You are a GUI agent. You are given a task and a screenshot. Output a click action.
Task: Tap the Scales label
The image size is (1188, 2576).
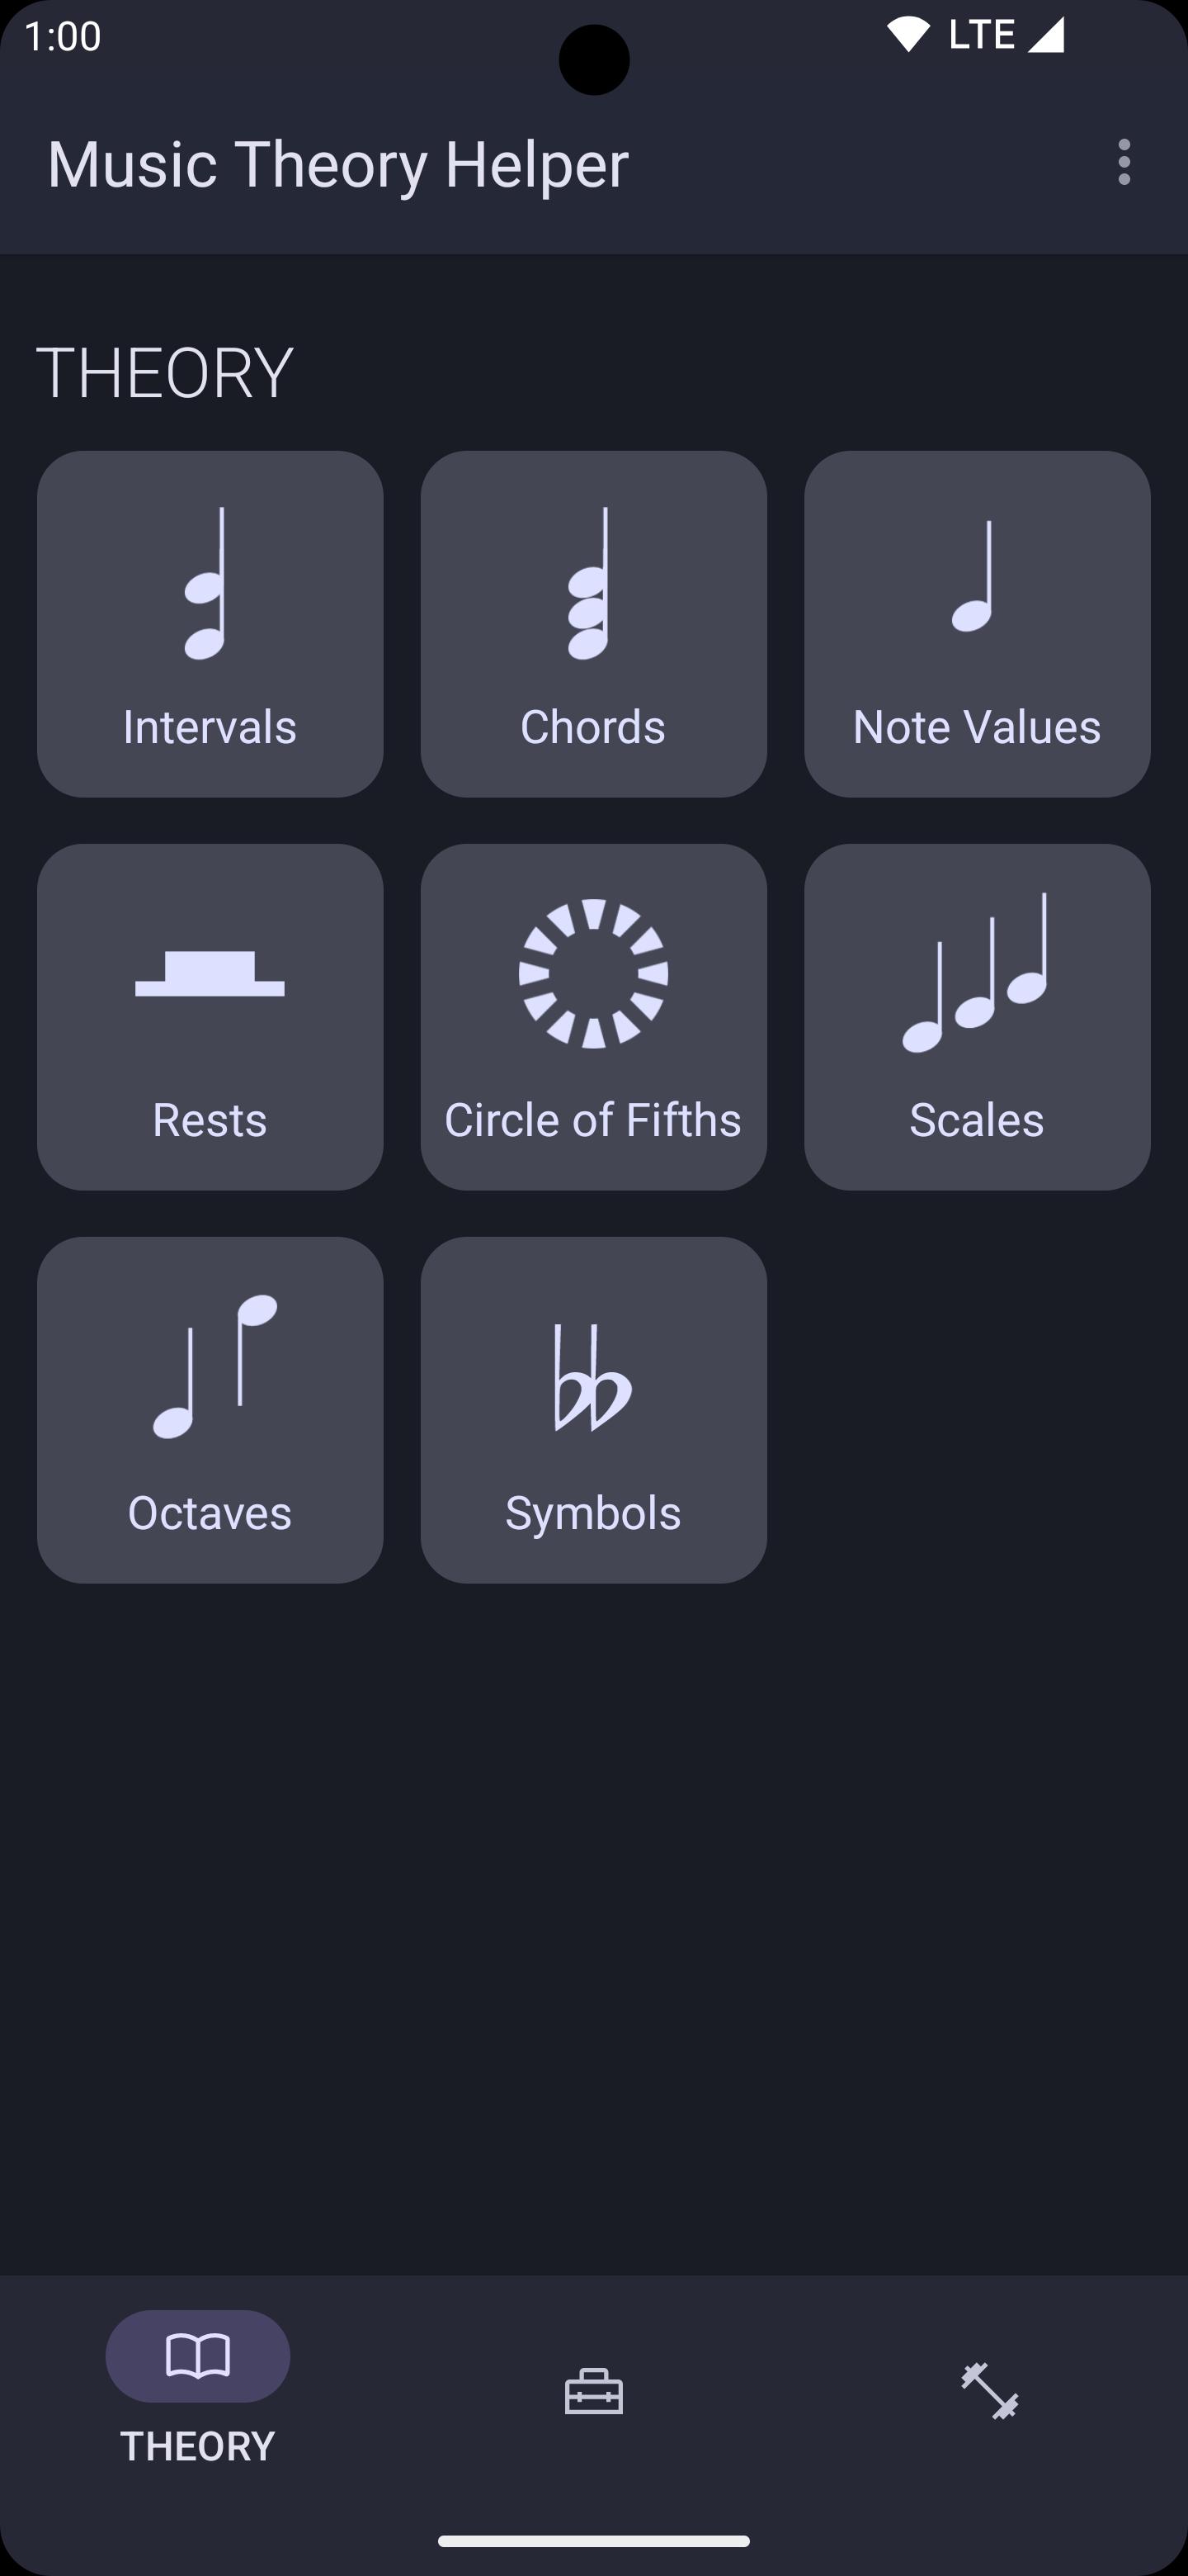(x=976, y=1120)
